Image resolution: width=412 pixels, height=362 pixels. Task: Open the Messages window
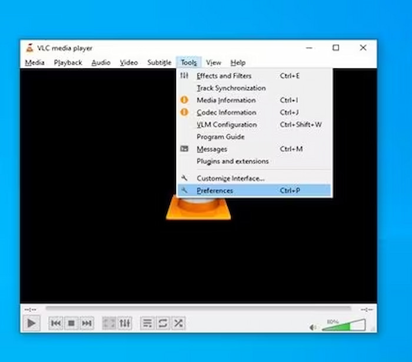254,149
